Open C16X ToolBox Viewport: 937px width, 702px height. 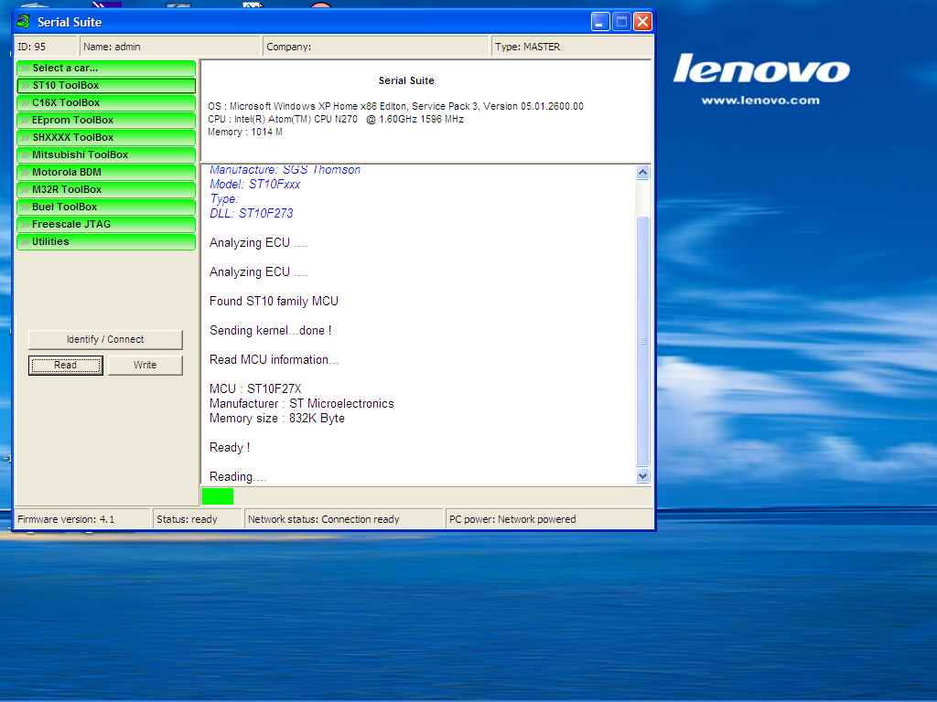[x=106, y=102]
